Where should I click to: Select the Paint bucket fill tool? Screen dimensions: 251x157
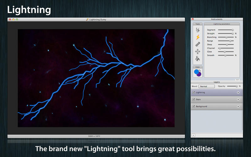[x=198, y=58]
